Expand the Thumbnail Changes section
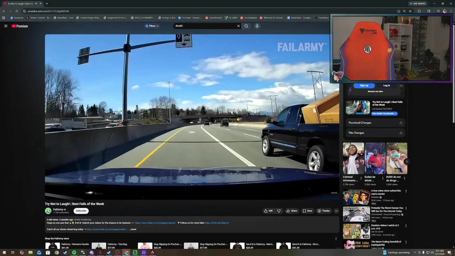 pos(375,123)
